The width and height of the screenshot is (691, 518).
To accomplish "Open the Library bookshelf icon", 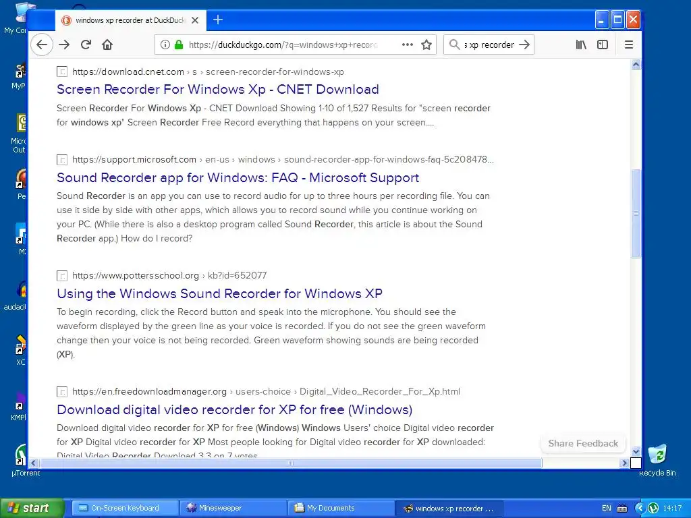I will click(581, 45).
